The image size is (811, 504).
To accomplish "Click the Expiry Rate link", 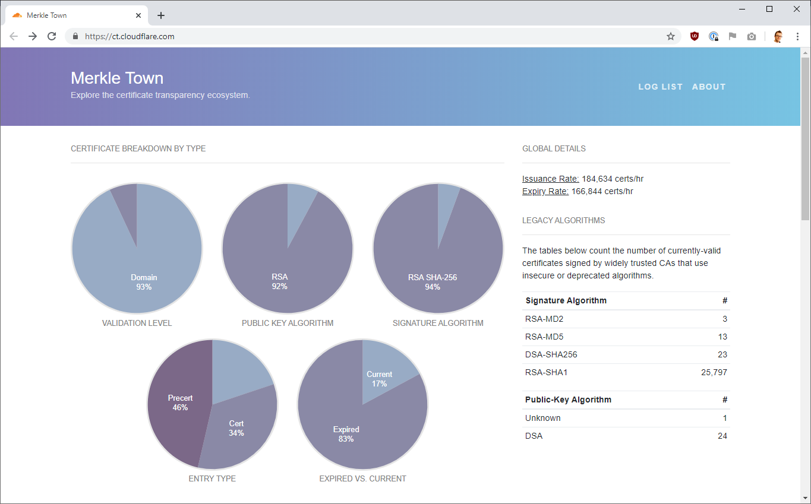I will [x=545, y=191].
